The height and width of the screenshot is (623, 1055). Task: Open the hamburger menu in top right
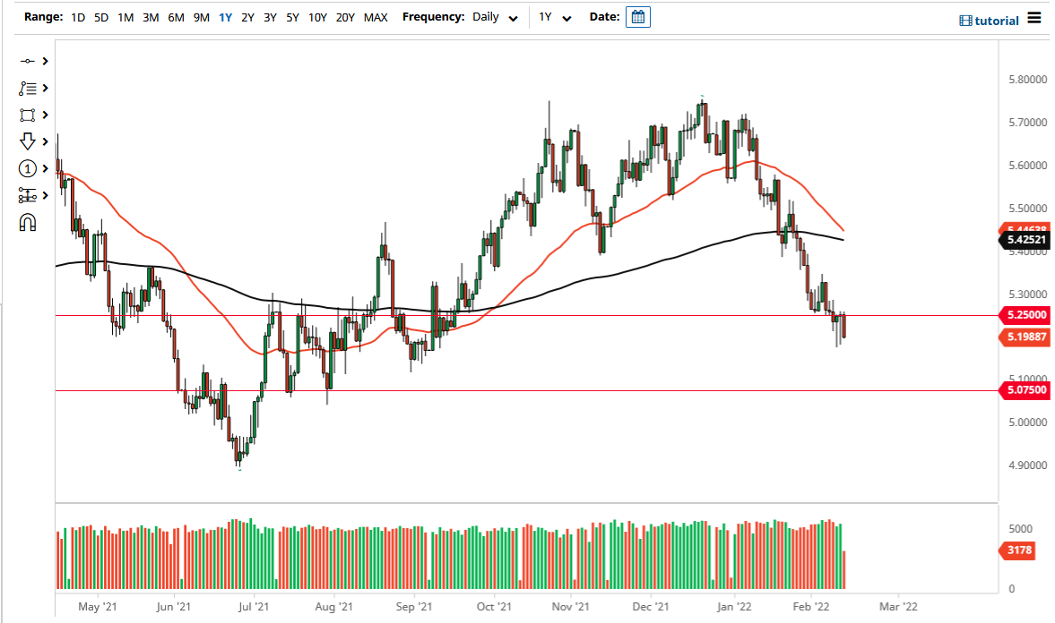(1034, 20)
